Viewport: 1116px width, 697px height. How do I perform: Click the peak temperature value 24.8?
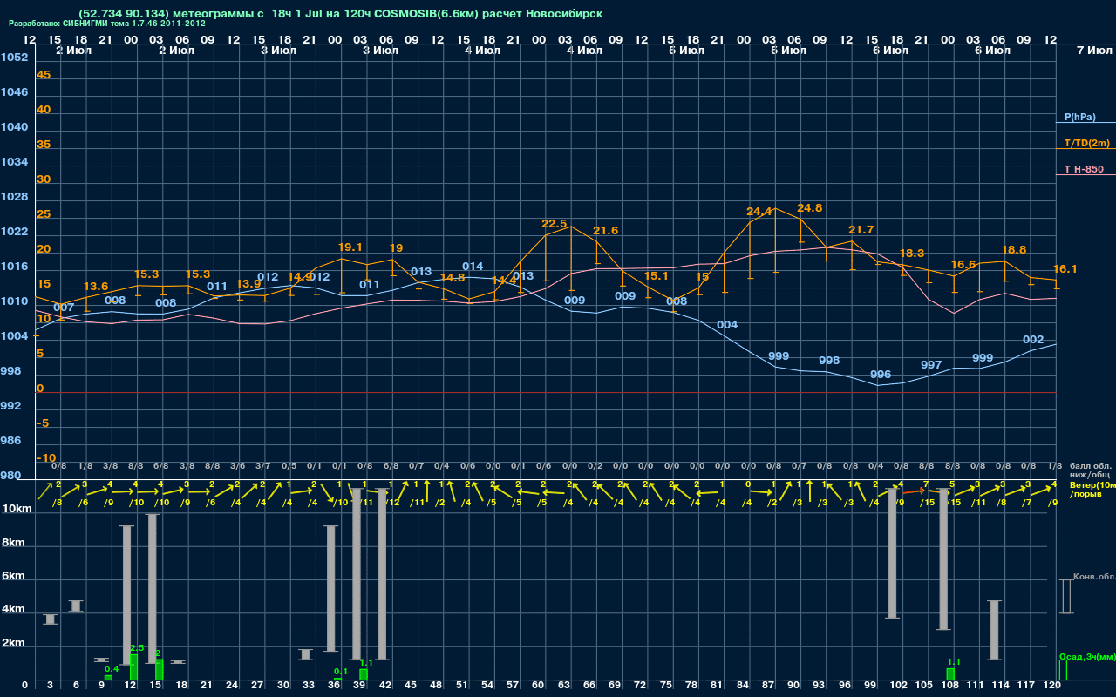coord(810,208)
